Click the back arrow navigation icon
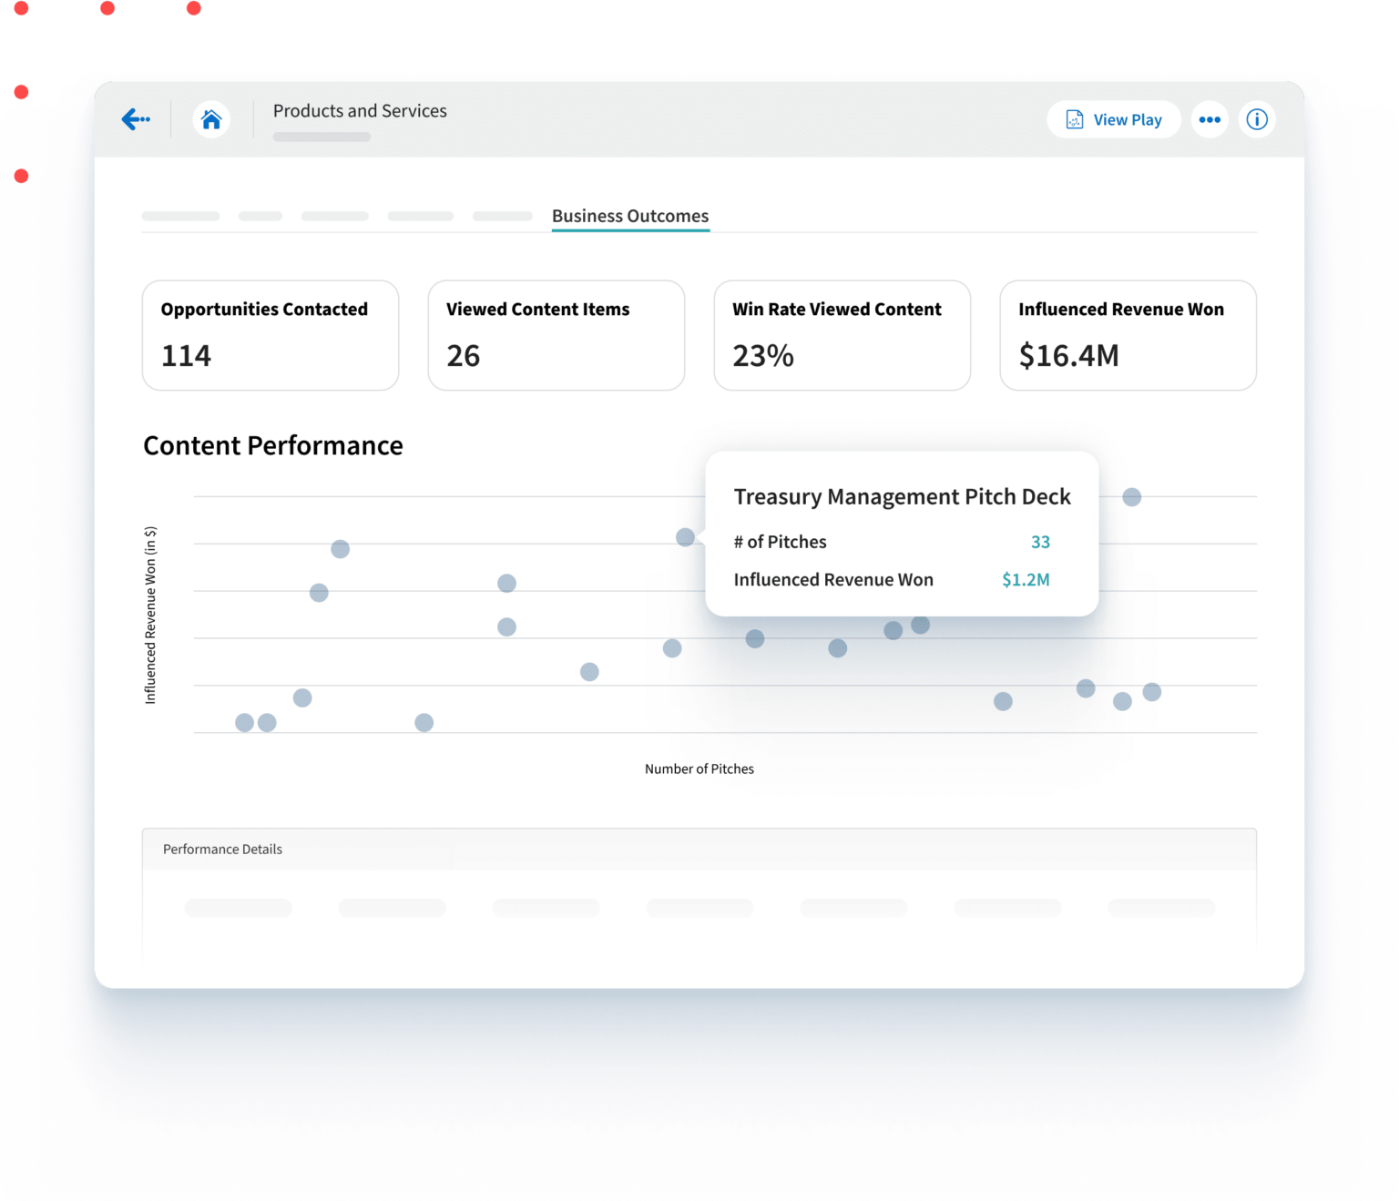The height and width of the screenshot is (1201, 1399). click(x=136, y=119)
